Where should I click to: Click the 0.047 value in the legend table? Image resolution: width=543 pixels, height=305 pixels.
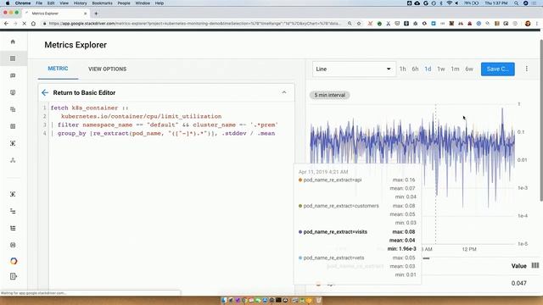(518, 283)
